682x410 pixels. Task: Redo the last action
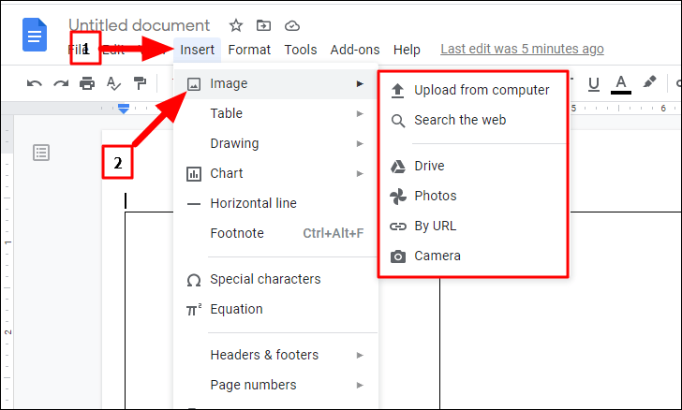pos(61,83)
